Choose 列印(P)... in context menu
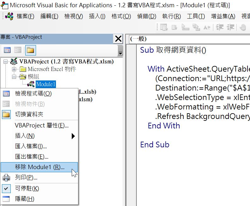The image size is (250, 206). (40, 177)
